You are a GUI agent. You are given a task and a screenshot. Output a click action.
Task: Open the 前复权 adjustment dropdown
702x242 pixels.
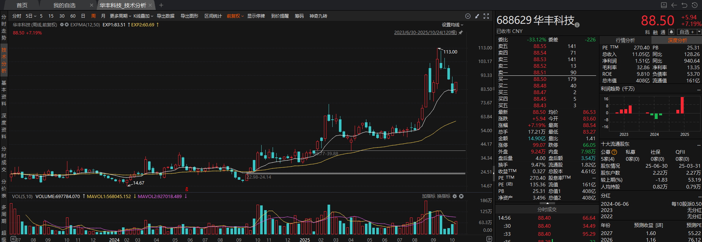[235, 16]
